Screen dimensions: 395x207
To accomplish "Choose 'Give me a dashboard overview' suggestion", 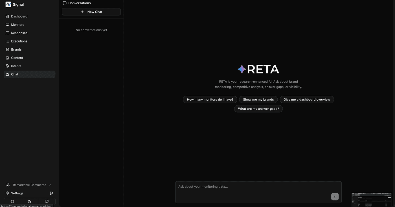I will tap(307, 100).
